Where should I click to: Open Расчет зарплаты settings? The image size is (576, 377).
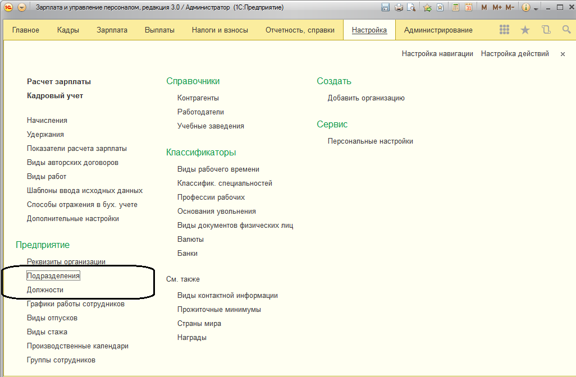tap(59, 82)
